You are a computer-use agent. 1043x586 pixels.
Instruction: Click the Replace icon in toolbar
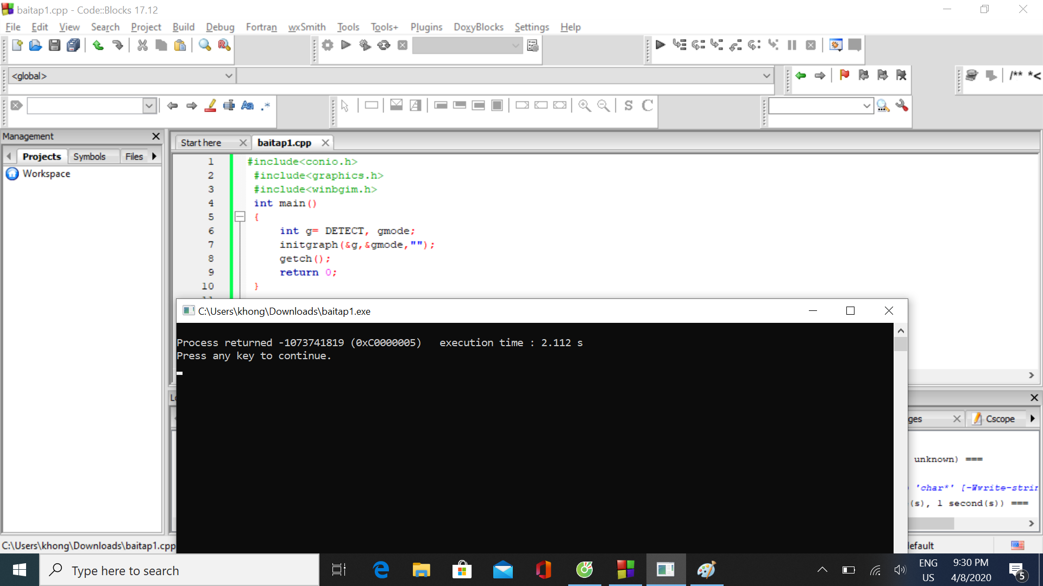tap(224, 46)
